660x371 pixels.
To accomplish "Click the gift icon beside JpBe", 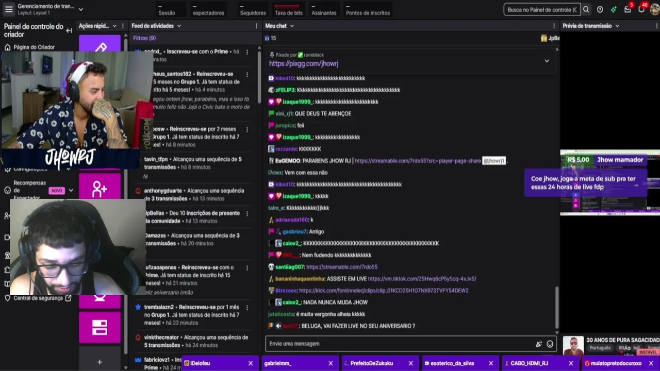I will click(x=544, y=38).
